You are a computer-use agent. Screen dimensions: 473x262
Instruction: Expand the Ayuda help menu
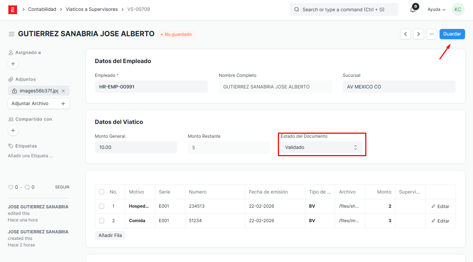click(x=436, y=9)
